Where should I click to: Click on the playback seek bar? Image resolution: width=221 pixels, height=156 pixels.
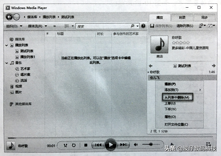point(110,137)
